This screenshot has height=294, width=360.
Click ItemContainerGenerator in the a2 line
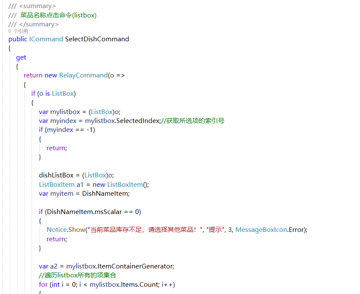[135, 266]
